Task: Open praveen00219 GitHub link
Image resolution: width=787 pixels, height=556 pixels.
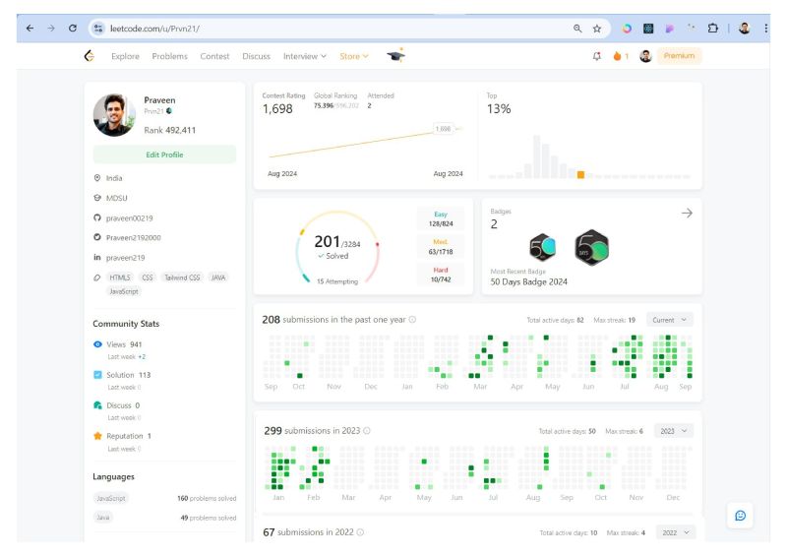Action: [129, 218]
